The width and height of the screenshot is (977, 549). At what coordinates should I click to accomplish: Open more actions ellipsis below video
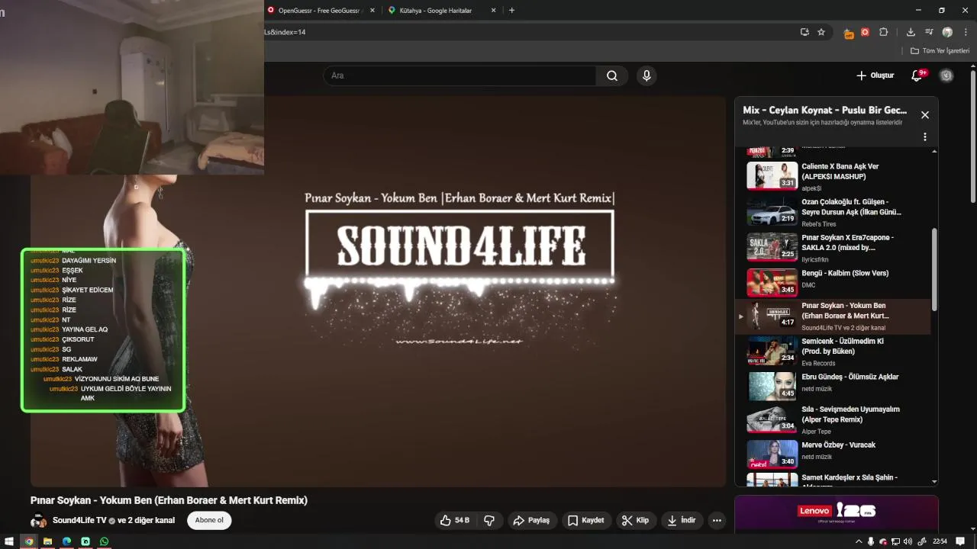[716, 520]
